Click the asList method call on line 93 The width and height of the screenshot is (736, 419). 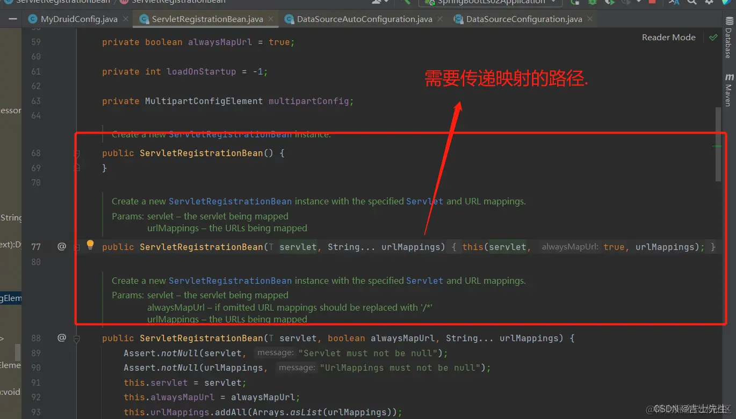point(306,412)
